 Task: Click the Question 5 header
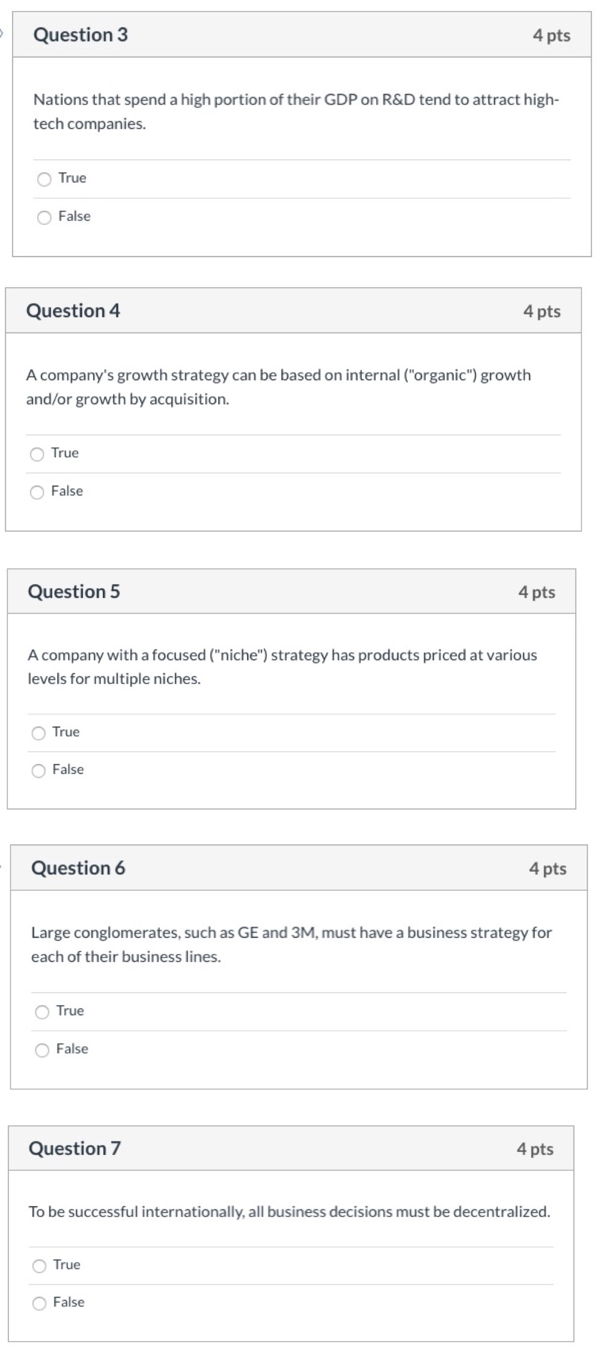pyautogui.click(x=74, y=592)
